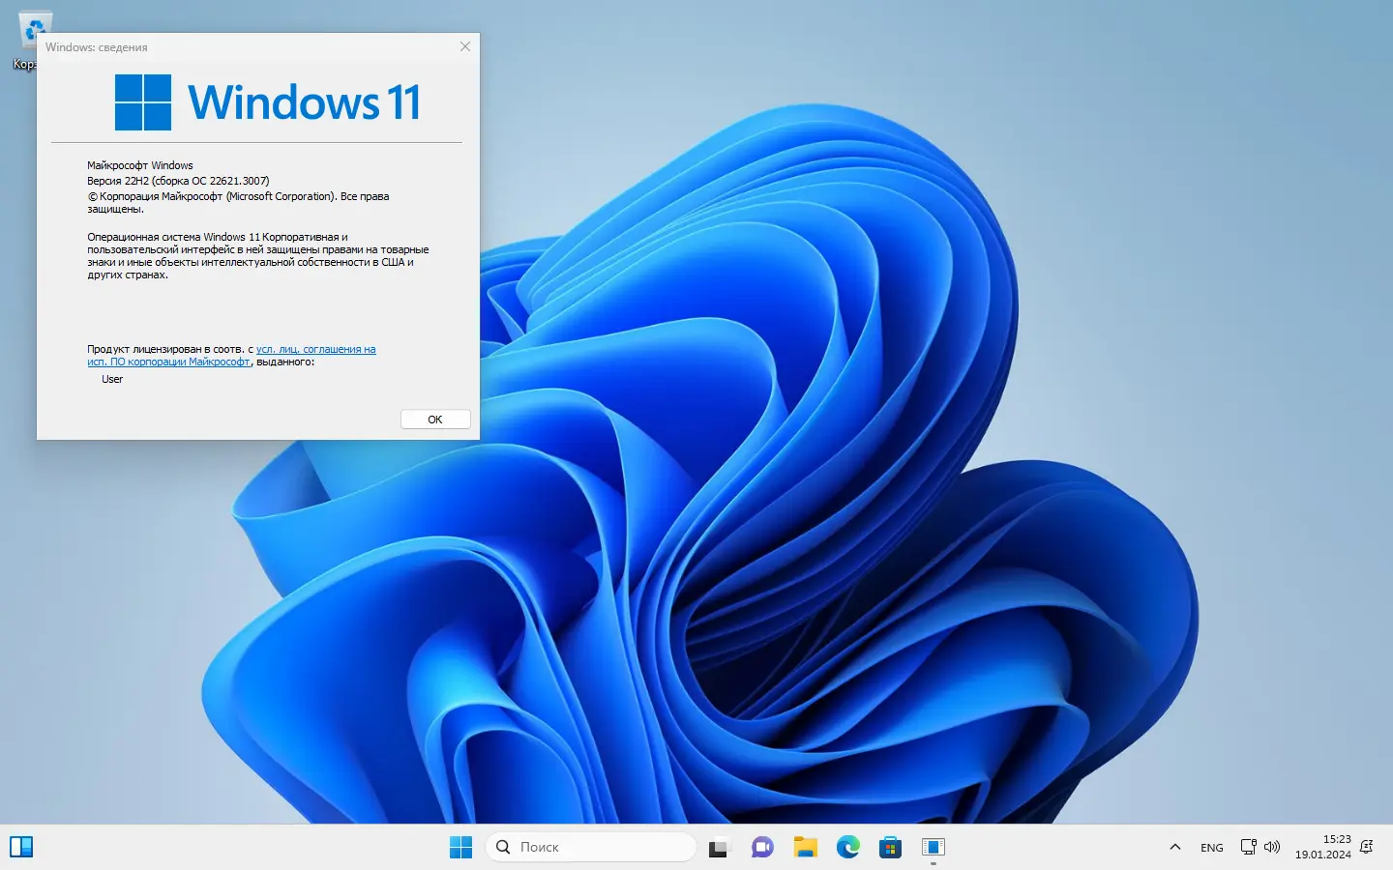Launch Microsoft Edge from the taskbar

coord(848,848)
